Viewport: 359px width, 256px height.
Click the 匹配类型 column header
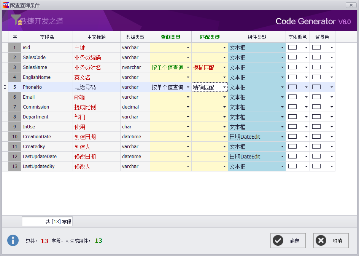(210, 37)
